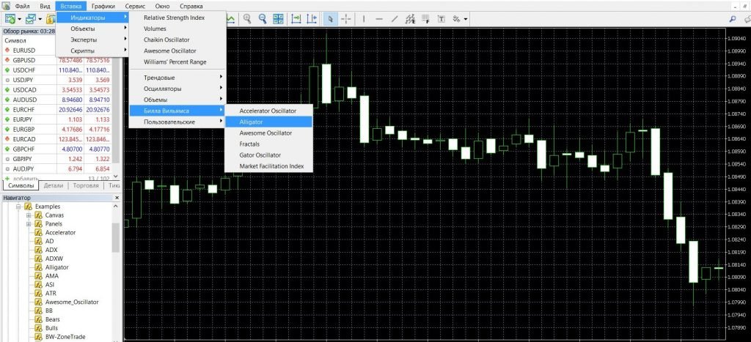The image size is (751, 342).
Task: Select the arrow cursor tool
Action: coord(329,18)
